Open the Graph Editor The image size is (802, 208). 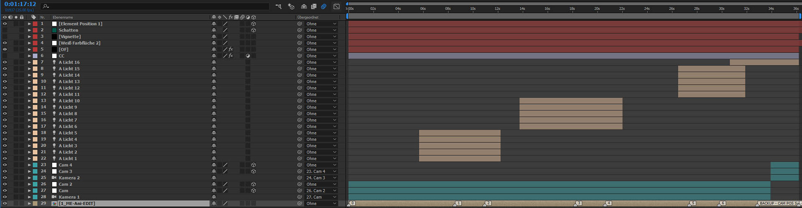click(x=337, y=6)
